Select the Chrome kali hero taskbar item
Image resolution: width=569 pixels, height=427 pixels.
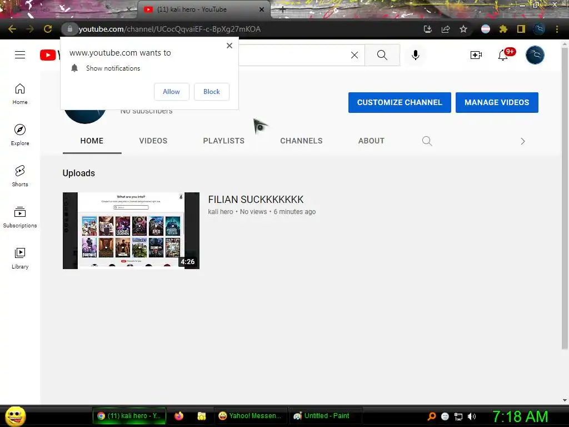click(x=129, y=416)
